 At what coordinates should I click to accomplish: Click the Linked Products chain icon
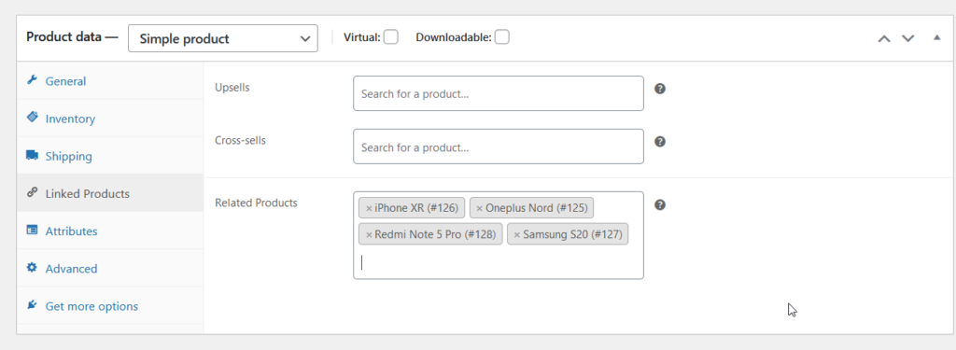[33, 192]
